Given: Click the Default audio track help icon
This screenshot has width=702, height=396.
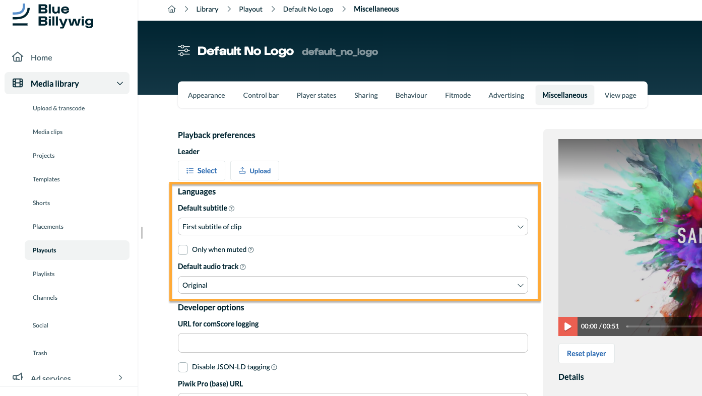Looking at the screenshot, I should (x=243, y=267).
